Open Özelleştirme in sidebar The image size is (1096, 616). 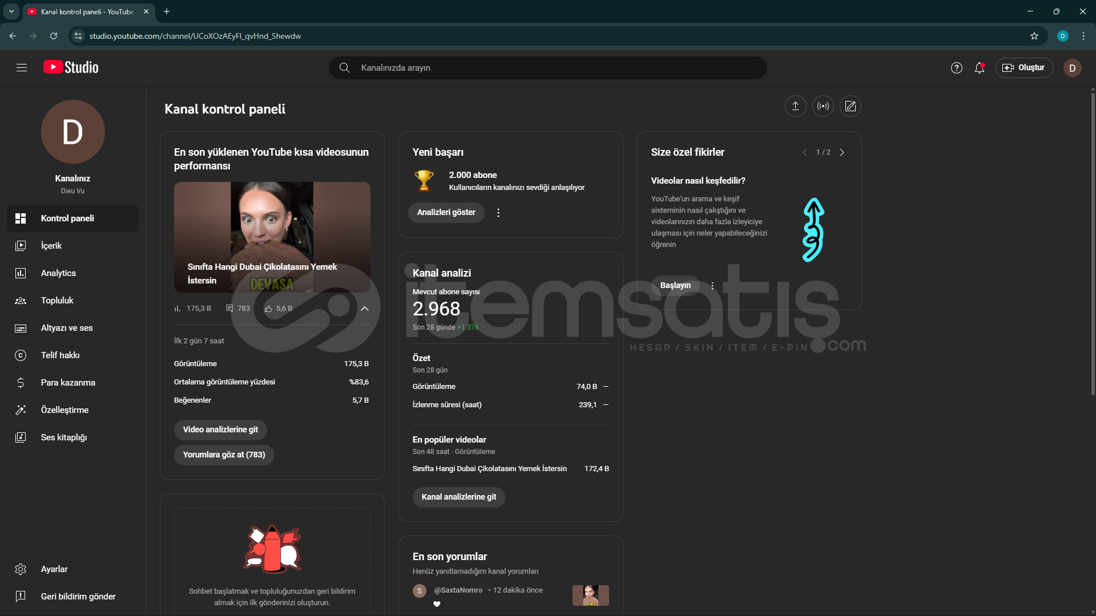pos(72,410)
